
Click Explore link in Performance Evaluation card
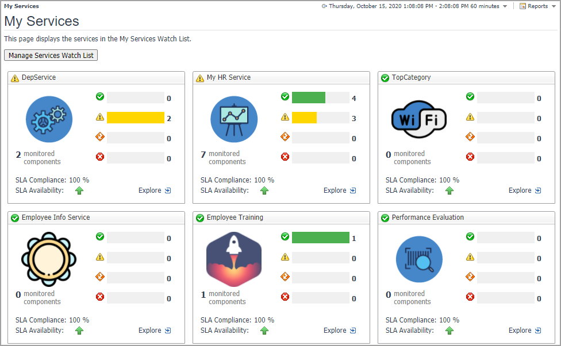[525, 331]
